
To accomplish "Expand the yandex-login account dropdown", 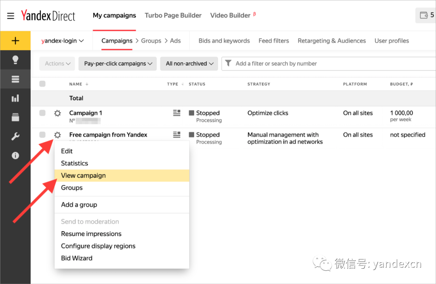I will pos(63,41).
